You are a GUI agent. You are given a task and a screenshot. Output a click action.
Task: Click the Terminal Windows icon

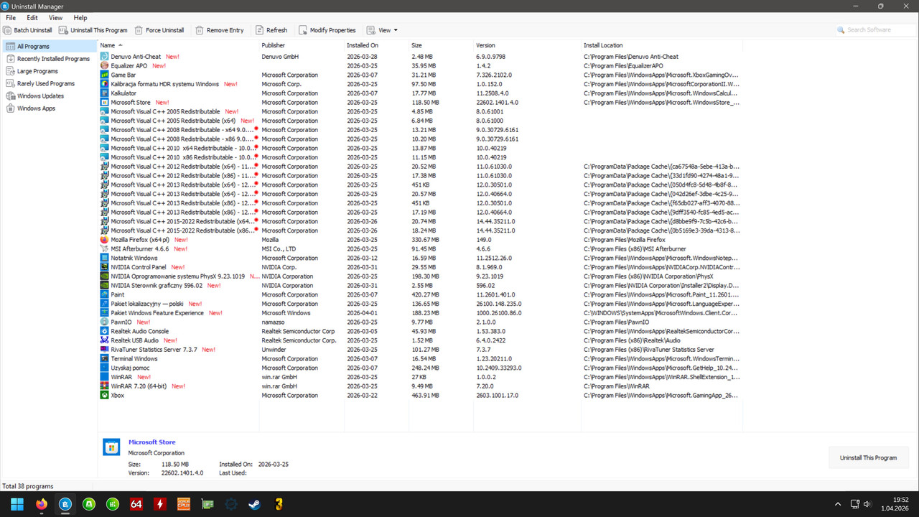point(105,358)
